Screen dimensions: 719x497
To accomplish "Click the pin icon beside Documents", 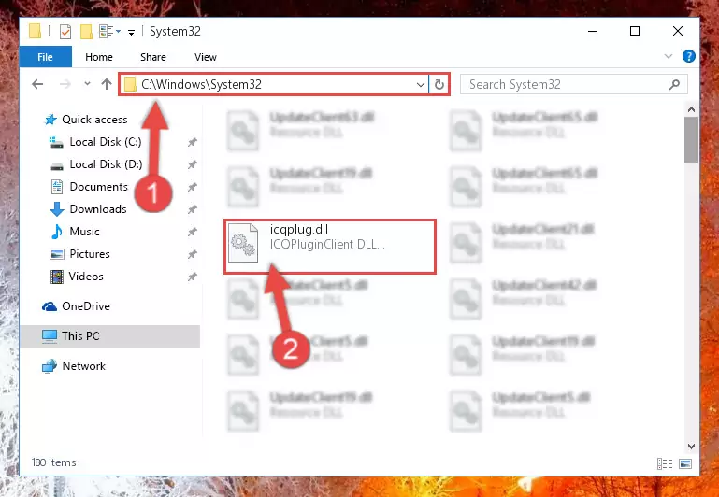I will coord(193,187).
